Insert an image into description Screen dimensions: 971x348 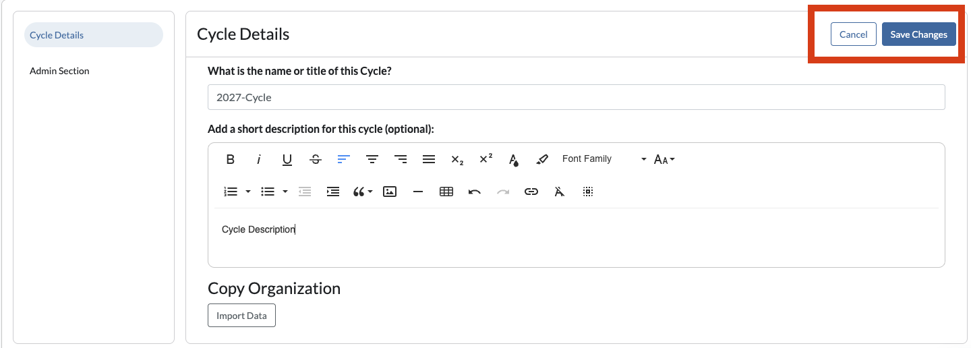[389, 192]
